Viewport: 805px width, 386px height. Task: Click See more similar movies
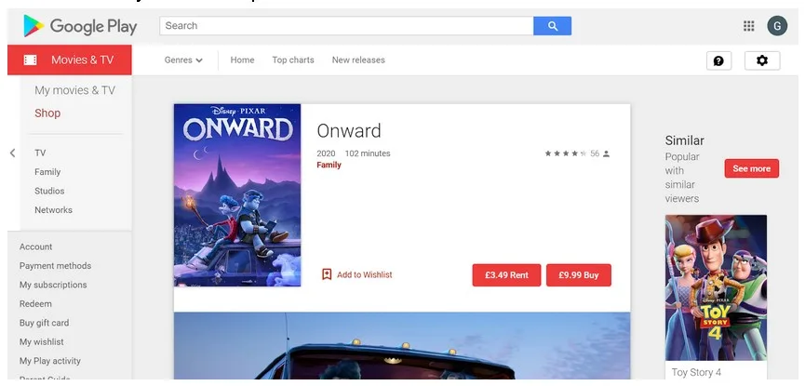tap(752, 168)
